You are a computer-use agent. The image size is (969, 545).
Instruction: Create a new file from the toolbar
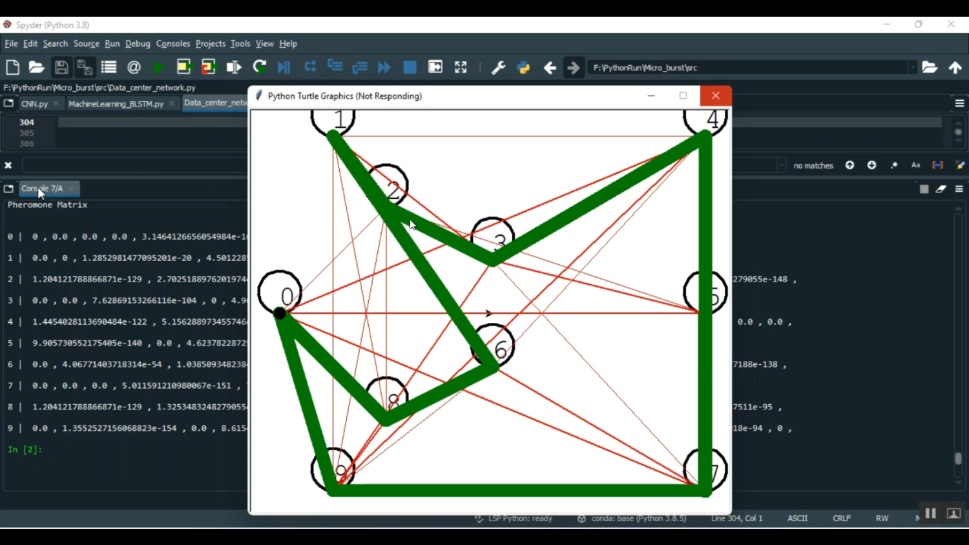12,67
